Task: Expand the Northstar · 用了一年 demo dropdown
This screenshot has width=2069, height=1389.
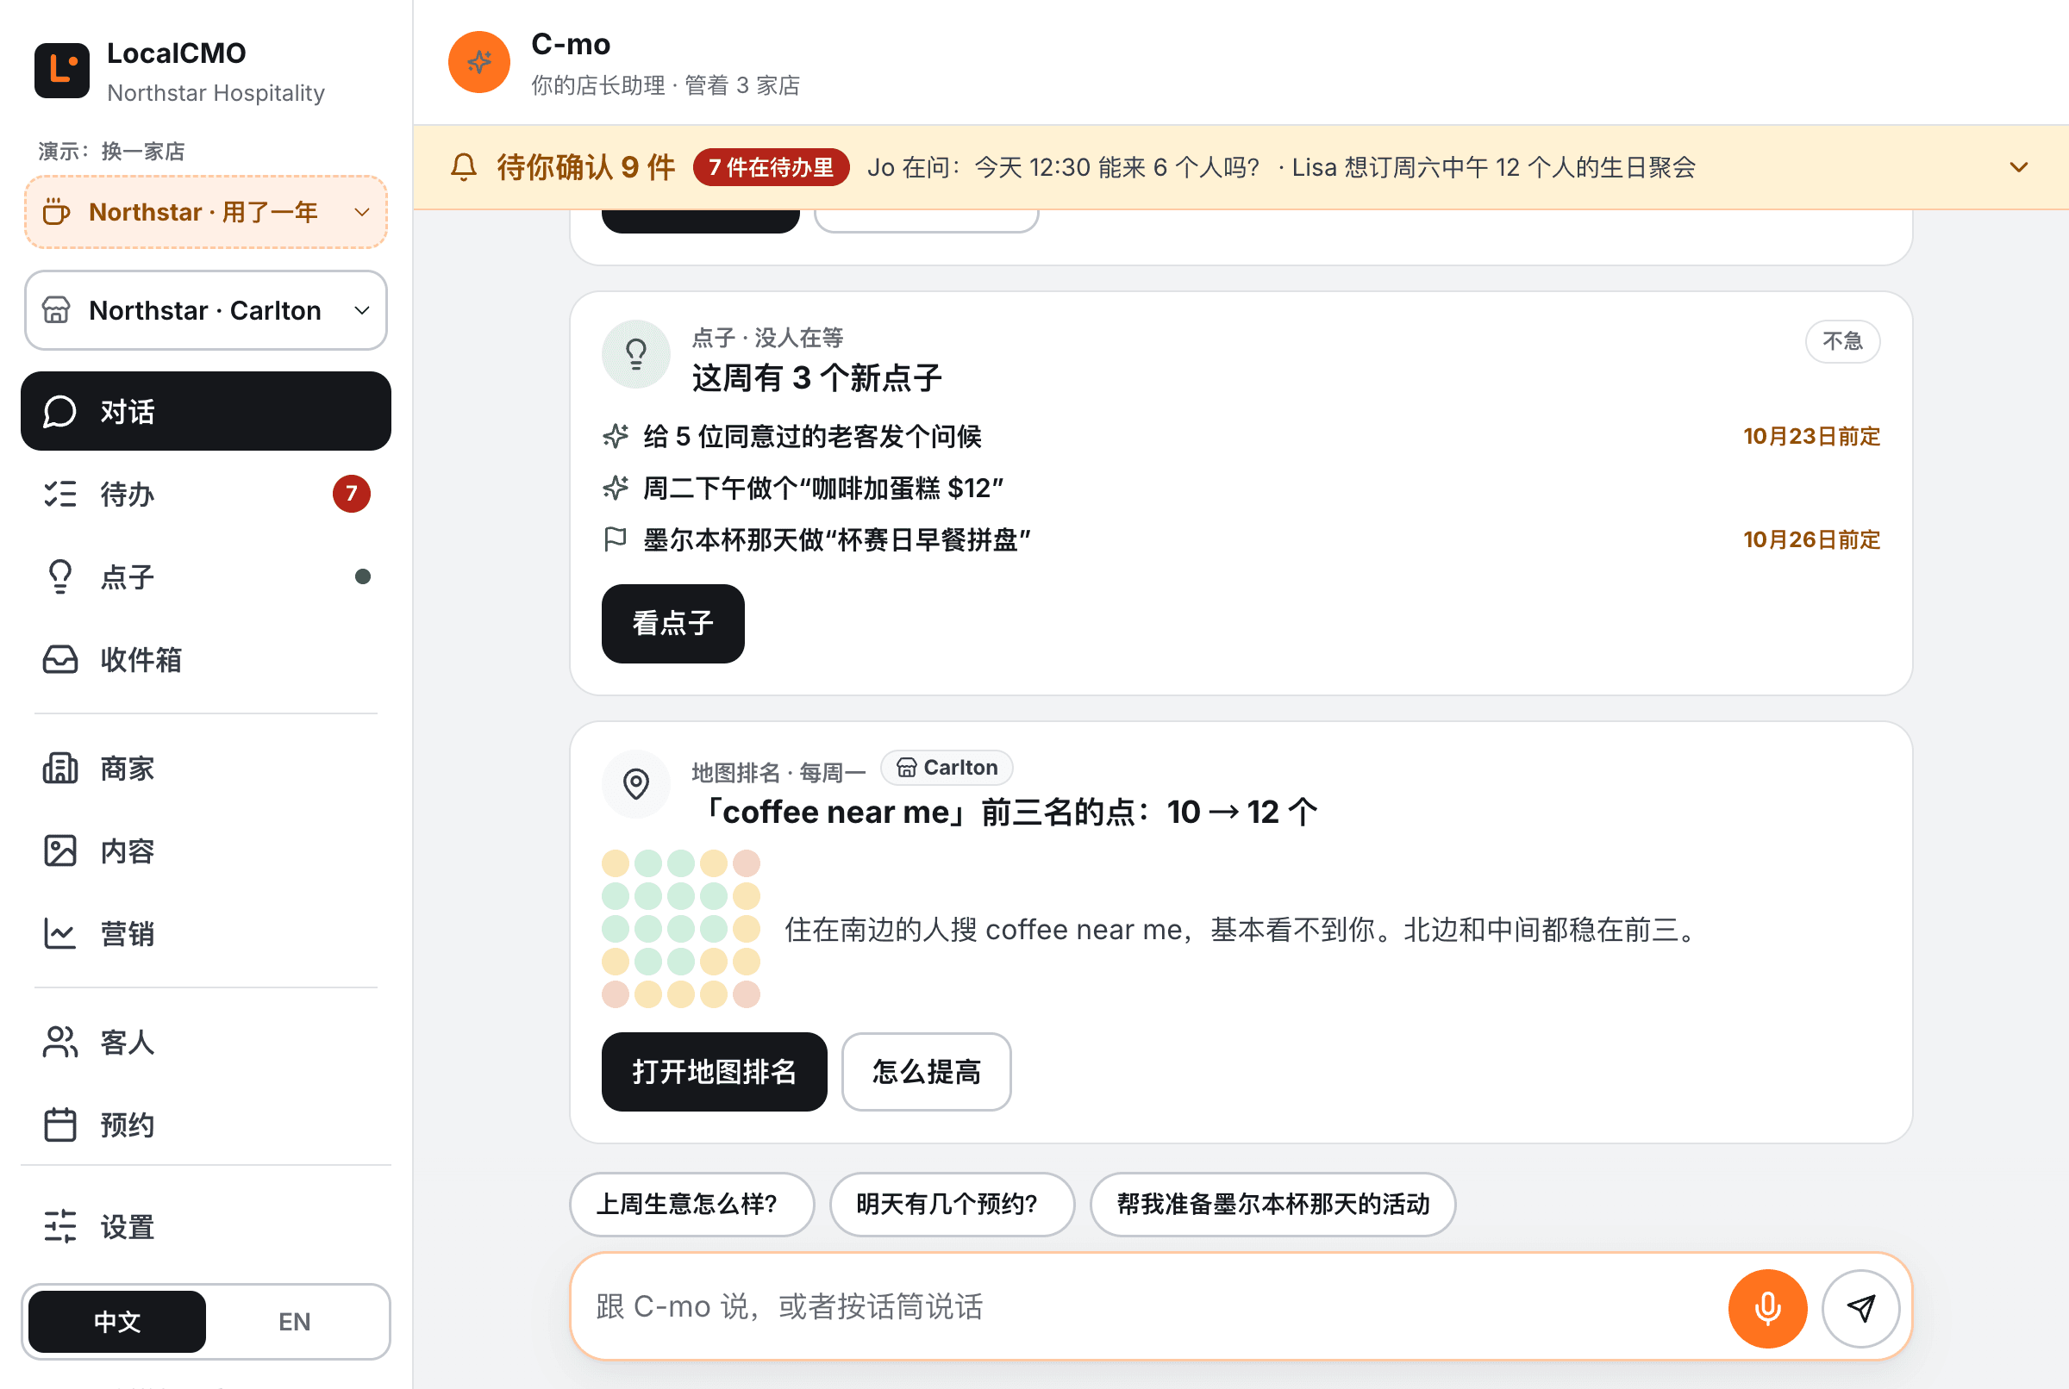Action: tap(205, 212)
